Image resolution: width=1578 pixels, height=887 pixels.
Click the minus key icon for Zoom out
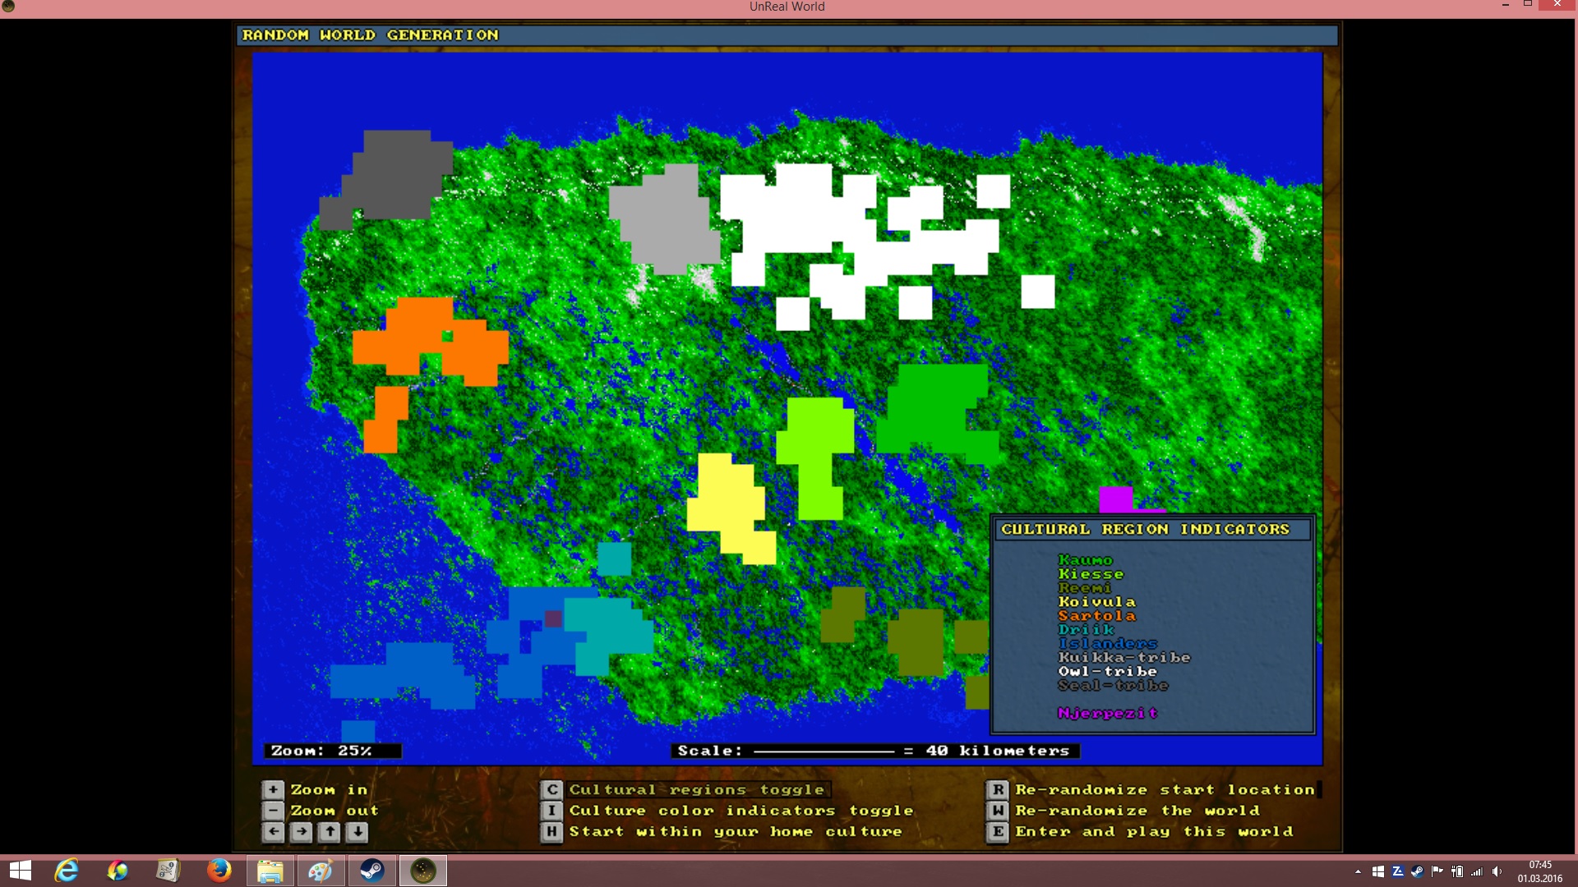(x=273, y=811)
